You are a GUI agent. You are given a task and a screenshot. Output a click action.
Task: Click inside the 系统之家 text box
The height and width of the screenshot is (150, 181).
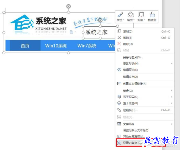tap(99, 32)
